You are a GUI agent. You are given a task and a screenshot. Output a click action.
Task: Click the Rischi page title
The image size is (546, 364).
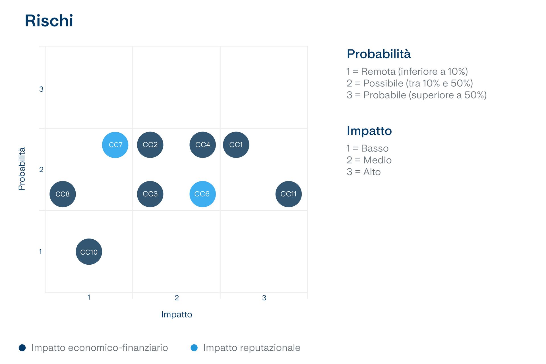pyautogui.click(x=49, y=21)
